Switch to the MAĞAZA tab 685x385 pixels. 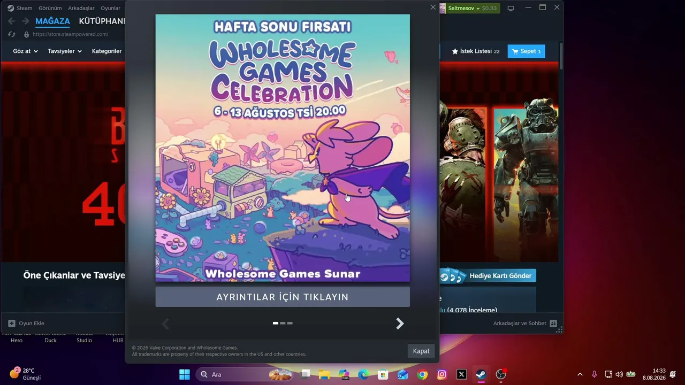click(x=52, y=21)
